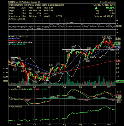
Task: Click the Jul label beneath the Accum/Dist panel
Action: (49, 124)
